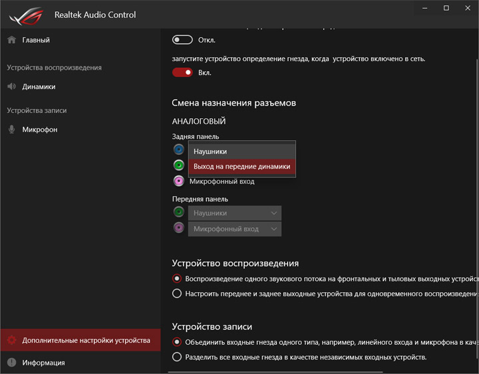
Task: Open the Главный page in the sidebar
Action: 36,40
